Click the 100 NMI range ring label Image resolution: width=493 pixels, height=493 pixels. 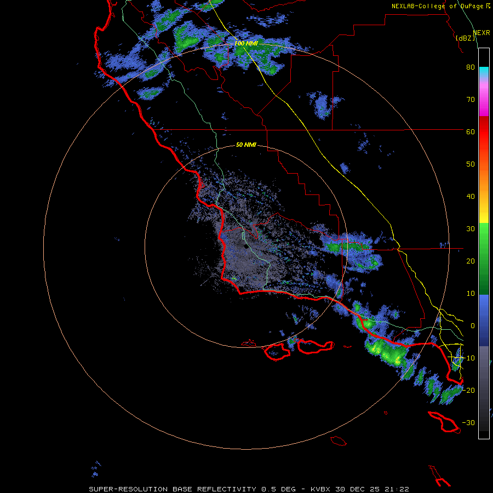(x=246, y=43)
